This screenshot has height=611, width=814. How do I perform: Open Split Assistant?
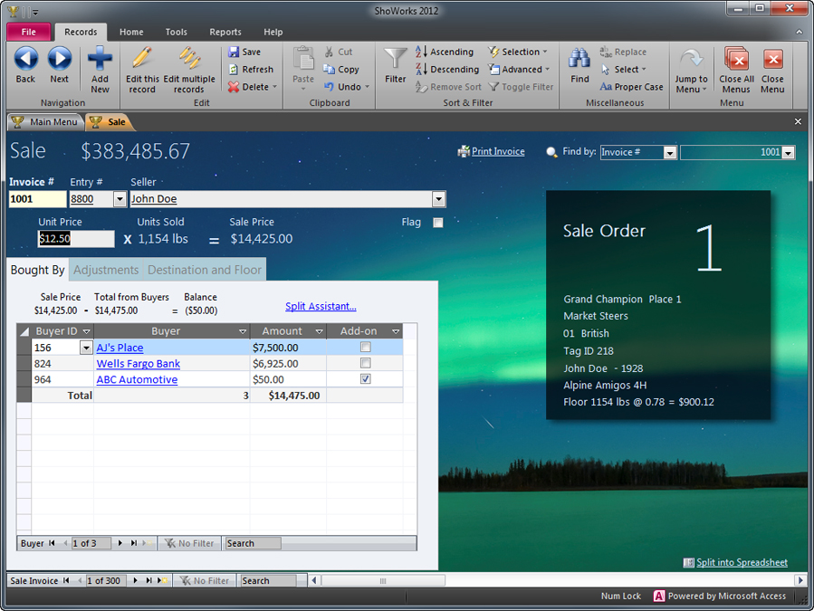pyautogui.click(x=321, y=306)
